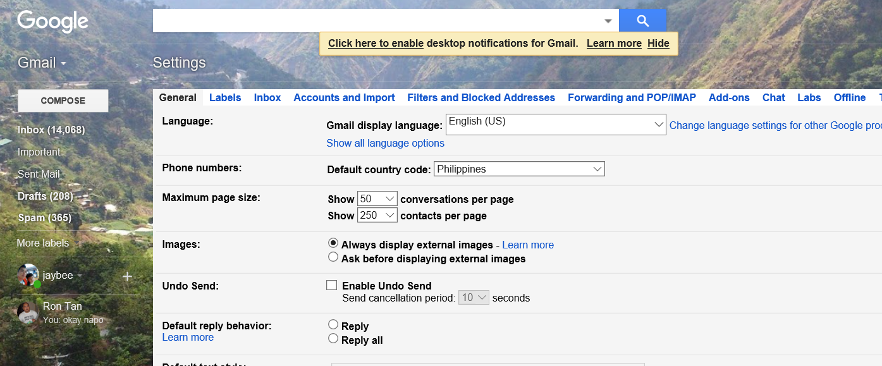Expand More labels

tap(42, 243)
